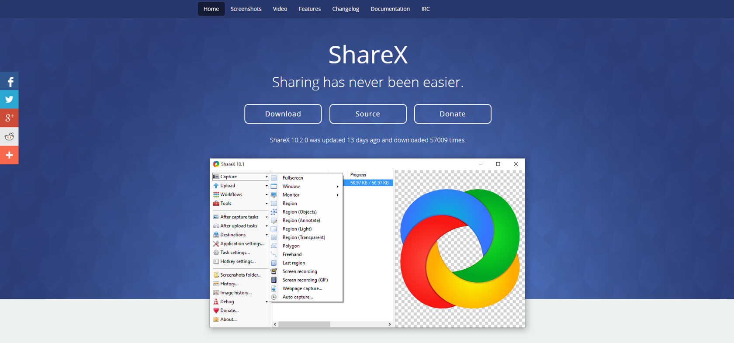Click the Destinations icon
Image resolution: width=734 pixels, height=343 pixels.
tap(216, 235)
